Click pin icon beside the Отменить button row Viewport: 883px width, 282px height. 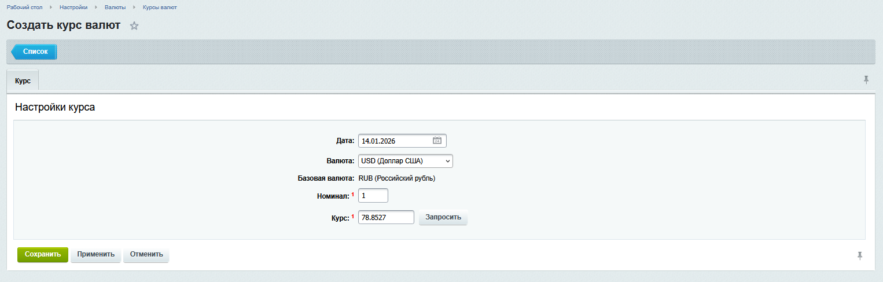tap(860, 255)
